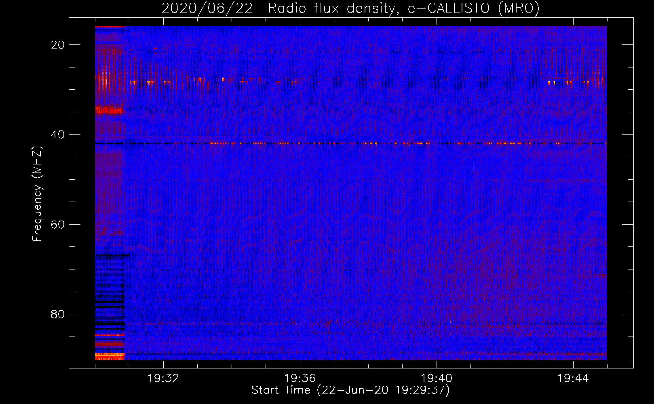Click the '19:40' time tick label
Viewport: 654px width, 404px height.
tap(437, 379)
